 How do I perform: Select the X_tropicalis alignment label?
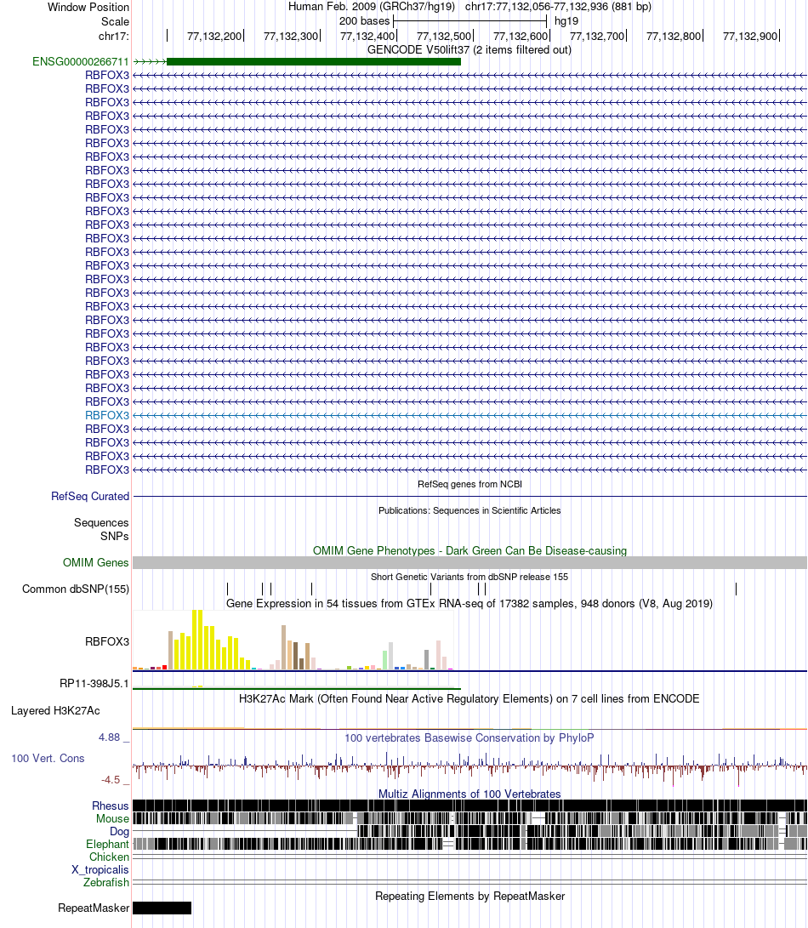coord(100,870)
